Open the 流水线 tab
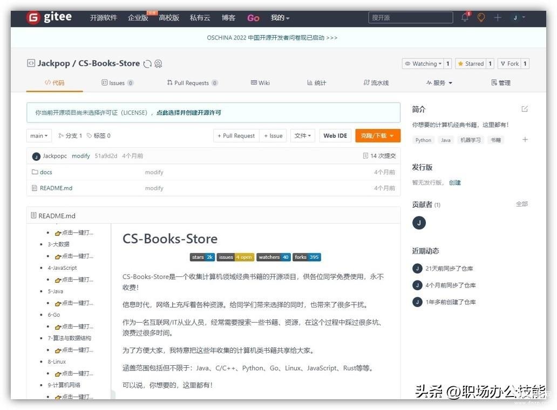 (376, 83)
